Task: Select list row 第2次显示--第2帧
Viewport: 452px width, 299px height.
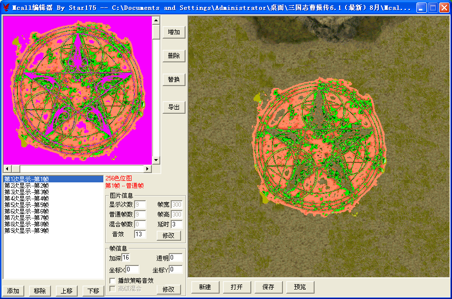Action: pos(53,185)
